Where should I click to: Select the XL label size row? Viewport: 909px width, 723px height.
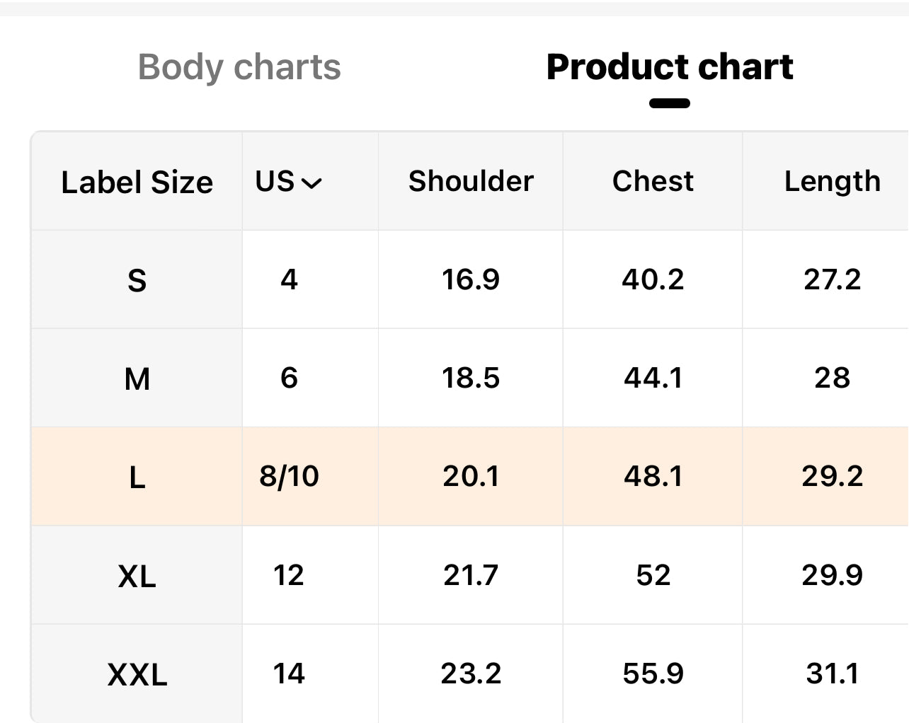point(137,576)
